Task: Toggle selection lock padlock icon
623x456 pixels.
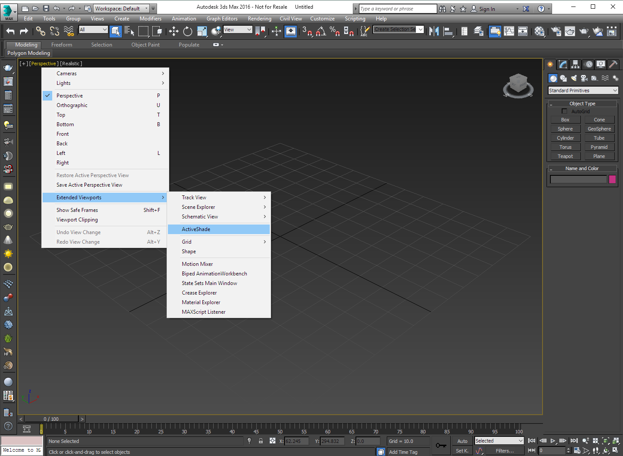Action: pyautogui.click(x=261, y=441)
